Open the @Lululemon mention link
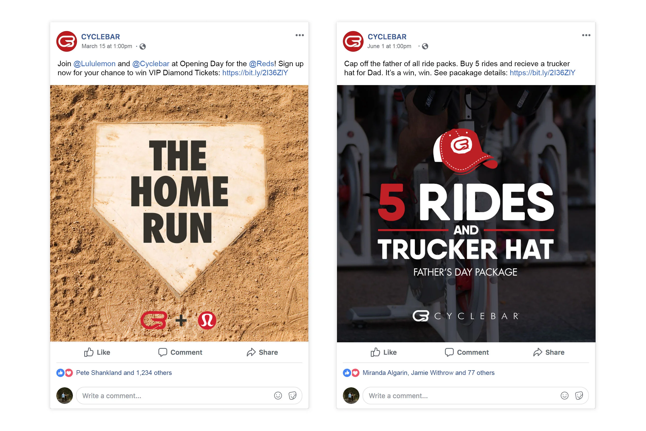The width and height of the screenshot is (646, 431). click(95, 64)
